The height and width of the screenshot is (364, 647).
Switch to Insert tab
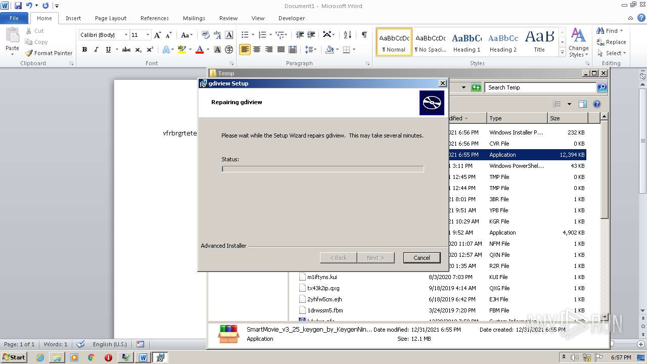[x=73, y=18]
